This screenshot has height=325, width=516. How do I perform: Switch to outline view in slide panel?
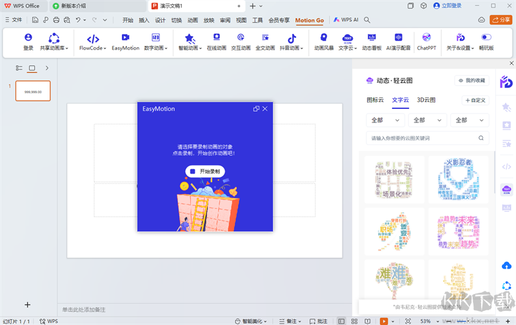click(x=19, y=68)
